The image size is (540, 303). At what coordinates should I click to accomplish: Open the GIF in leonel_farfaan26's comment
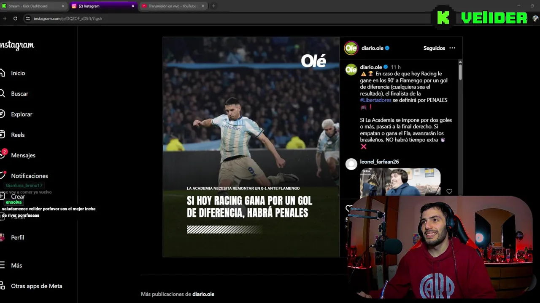[x=400, y=182]
